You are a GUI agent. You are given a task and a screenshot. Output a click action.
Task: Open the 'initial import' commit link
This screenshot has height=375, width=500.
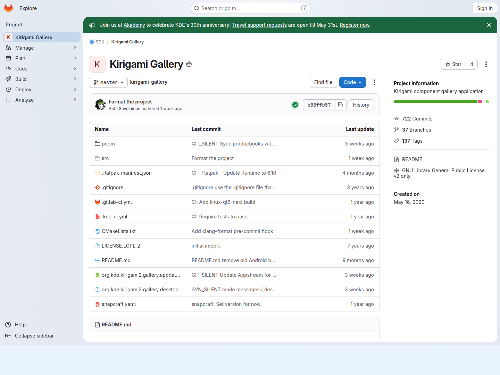coord(206,246)
